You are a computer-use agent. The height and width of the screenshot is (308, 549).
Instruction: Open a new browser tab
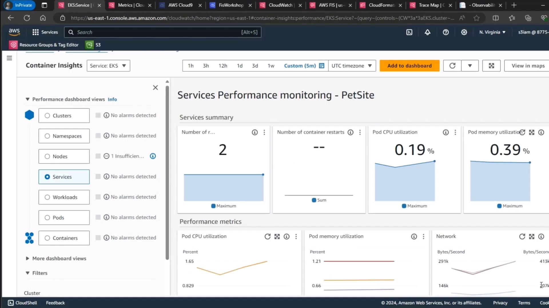tap(514, 5)
